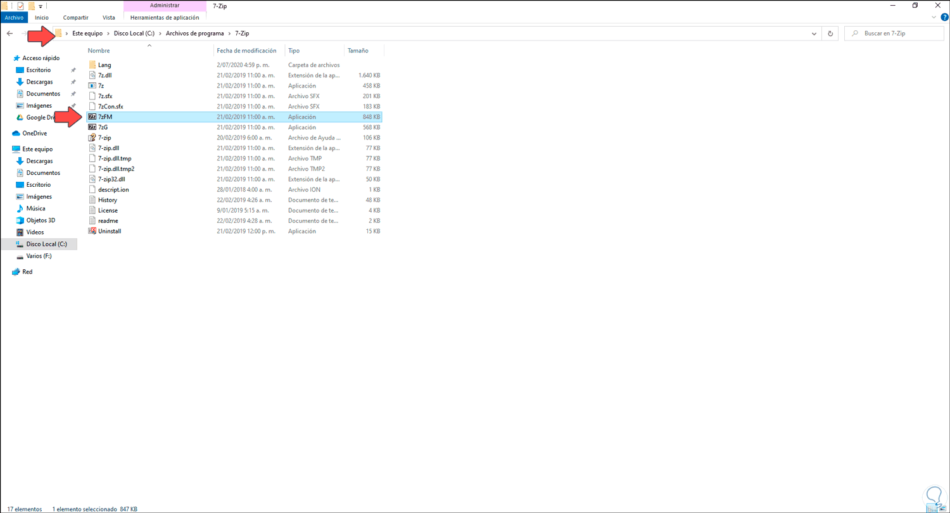Screen dimensions: 950x513
Task: Select the 7-zip32.dll file icon
Action: click(x=92, y=179)
